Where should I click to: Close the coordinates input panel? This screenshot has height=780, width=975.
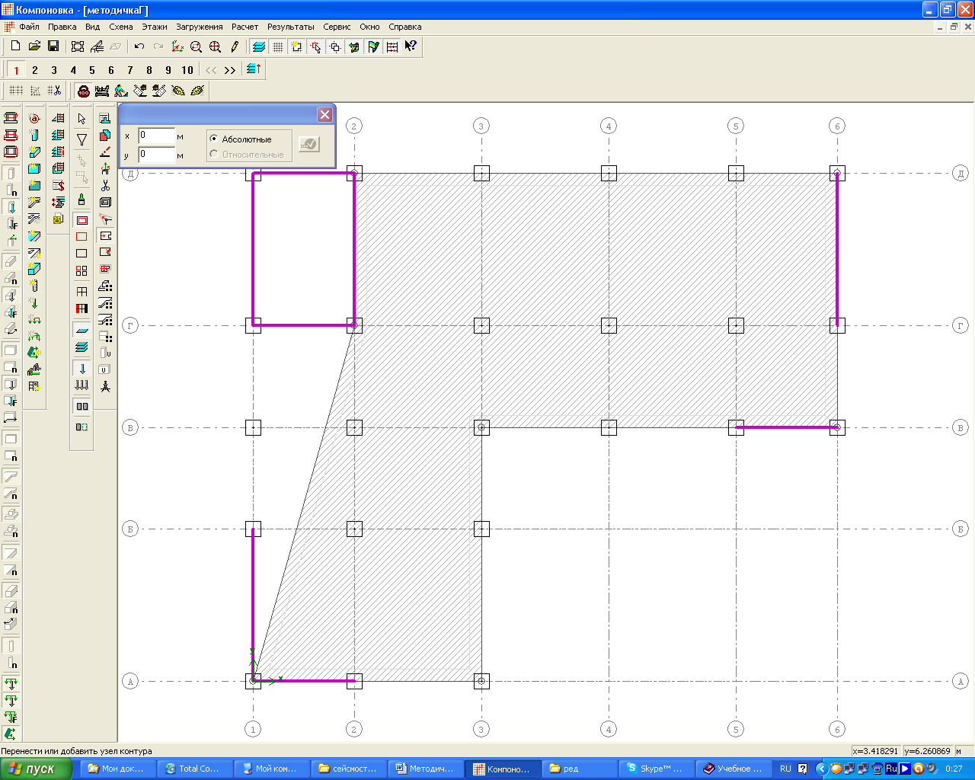(x=324, y=115)
